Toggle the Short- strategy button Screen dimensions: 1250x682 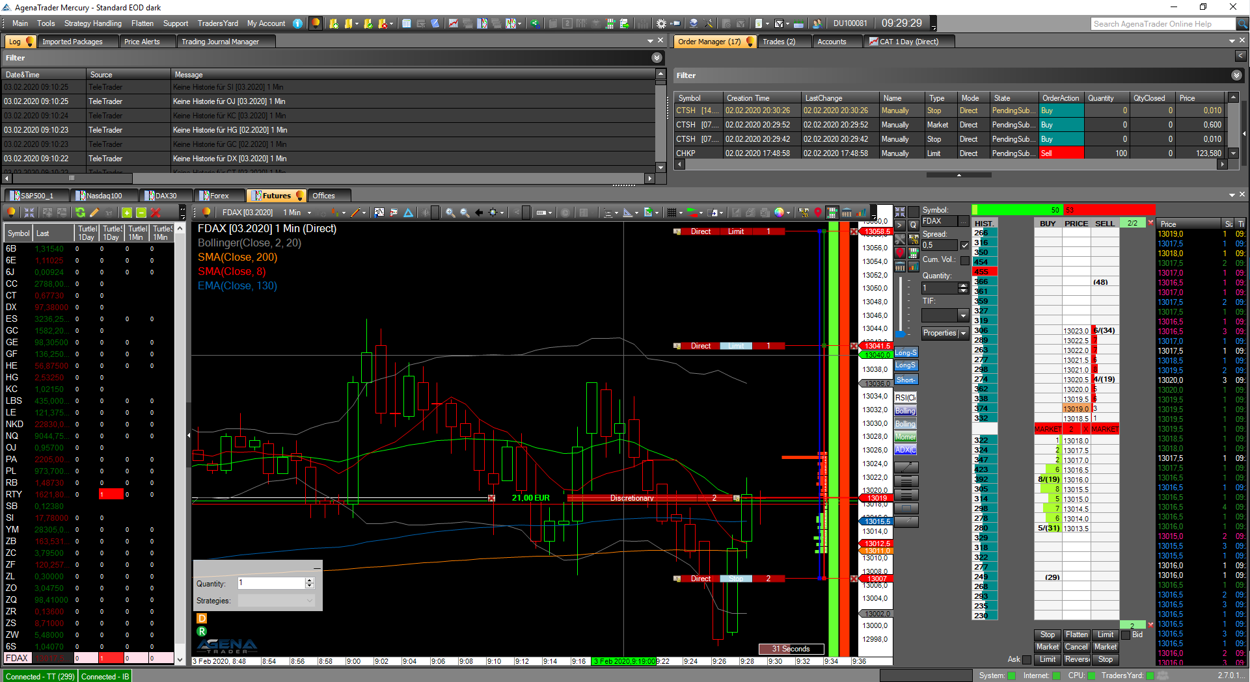point(906,380)
